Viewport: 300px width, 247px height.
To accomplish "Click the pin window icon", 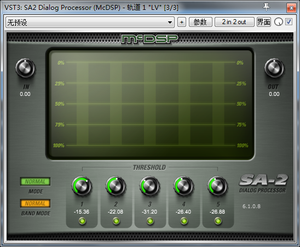I will (266, 7).
